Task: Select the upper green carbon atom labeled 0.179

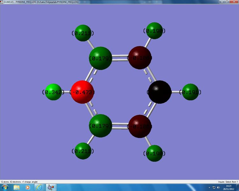Action: click(100, 58)
